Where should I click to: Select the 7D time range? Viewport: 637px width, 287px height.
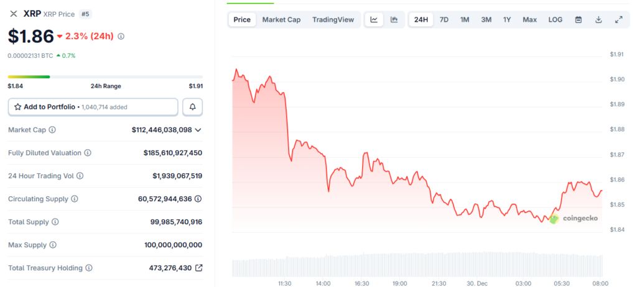pos(444,19)
